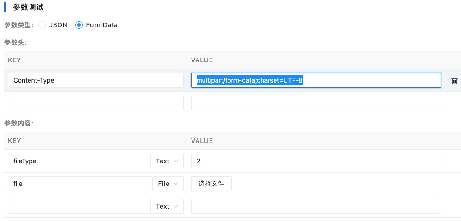This screenshot has height=221, width=461.
Task: Click the empty header key input field
Action: point(96,103)
